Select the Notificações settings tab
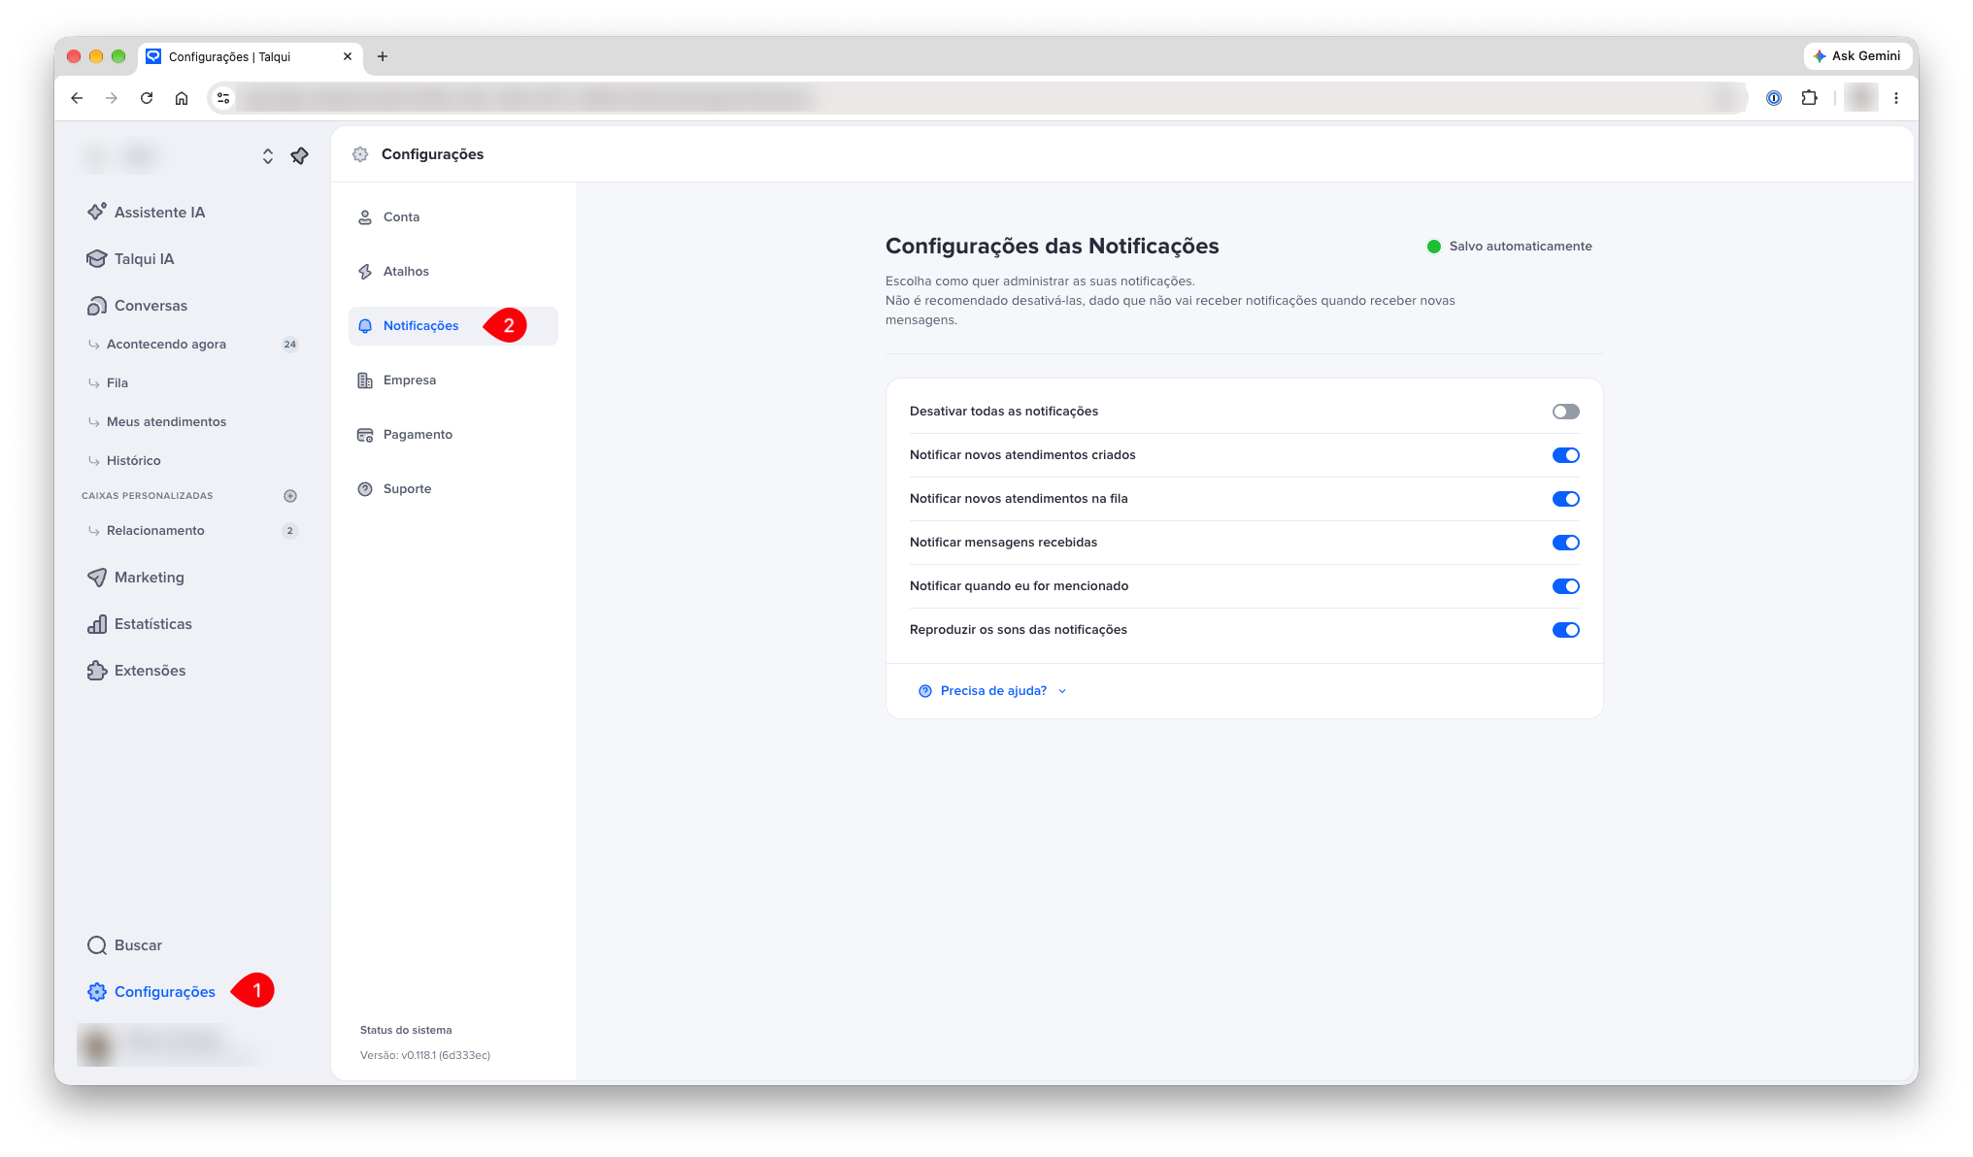 coord(453,325)
